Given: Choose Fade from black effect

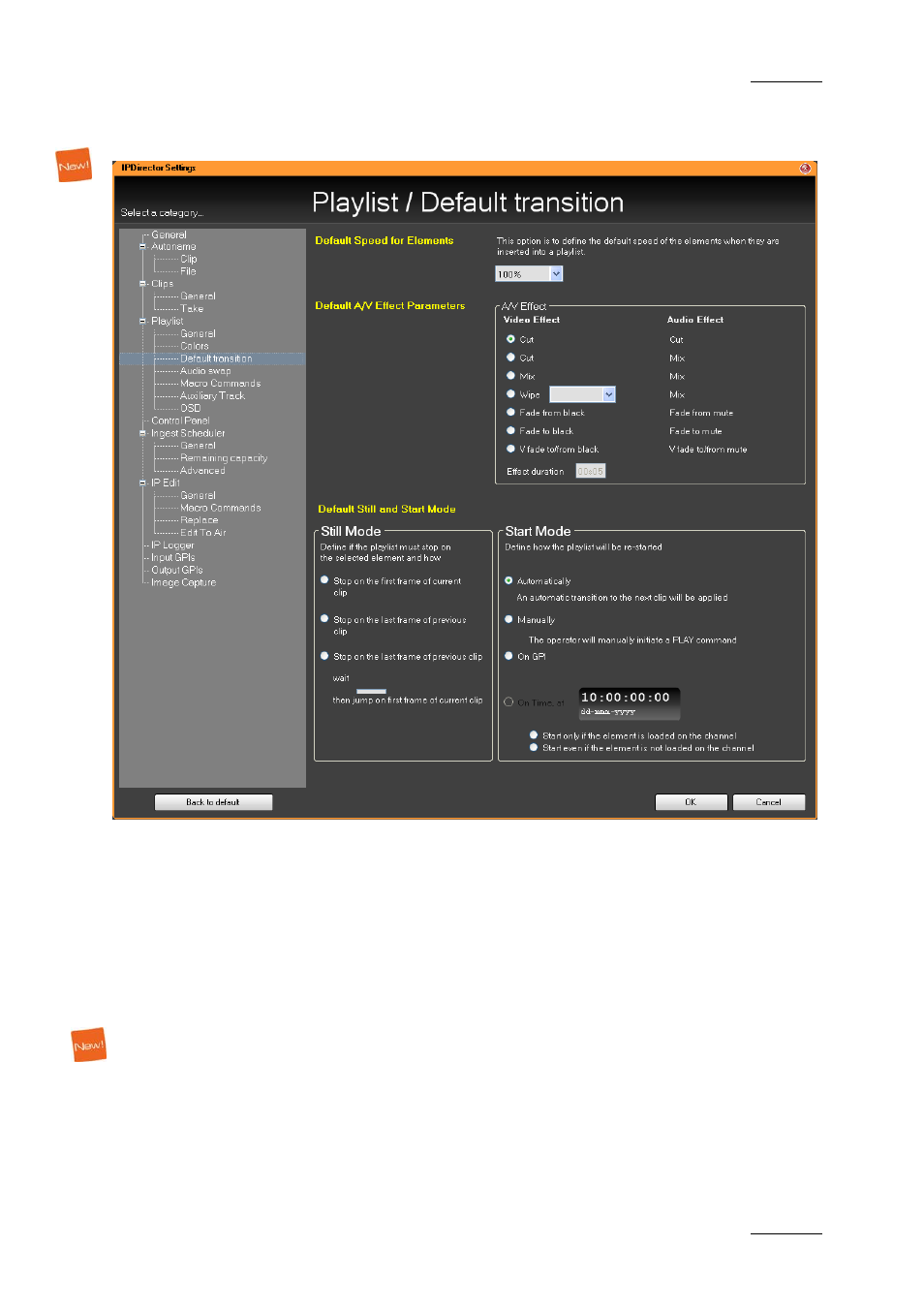Looking at the screenshot, I should [x=510, y=413].
